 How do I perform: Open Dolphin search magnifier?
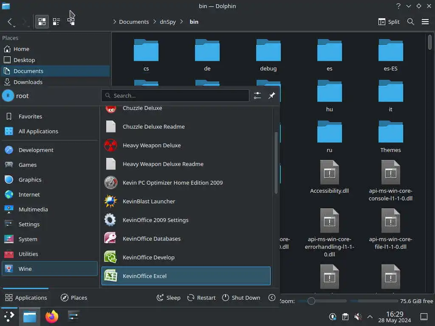(411, 22)
